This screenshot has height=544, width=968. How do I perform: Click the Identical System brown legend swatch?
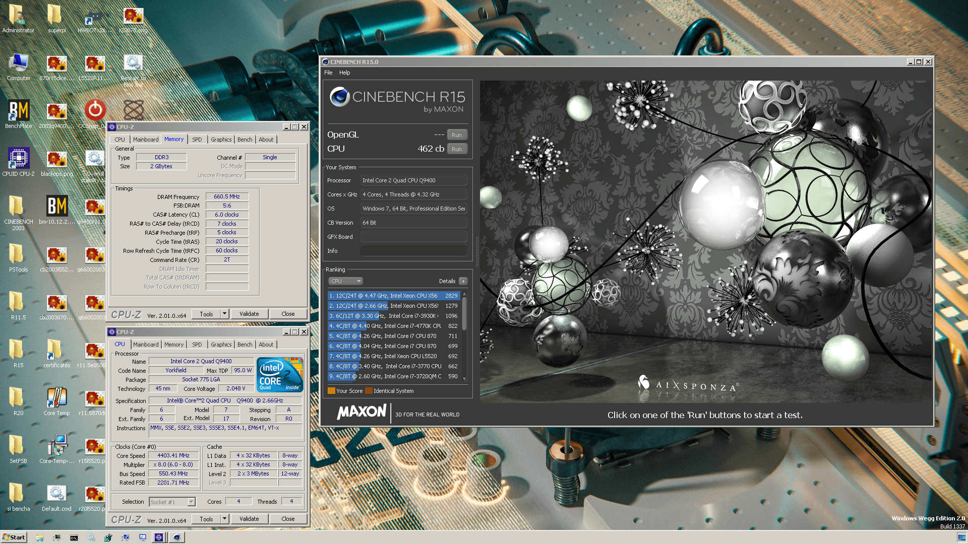369,390
